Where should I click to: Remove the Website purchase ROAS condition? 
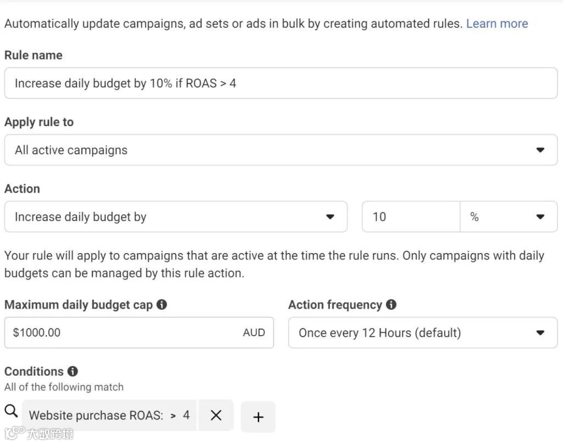point(216,415)
